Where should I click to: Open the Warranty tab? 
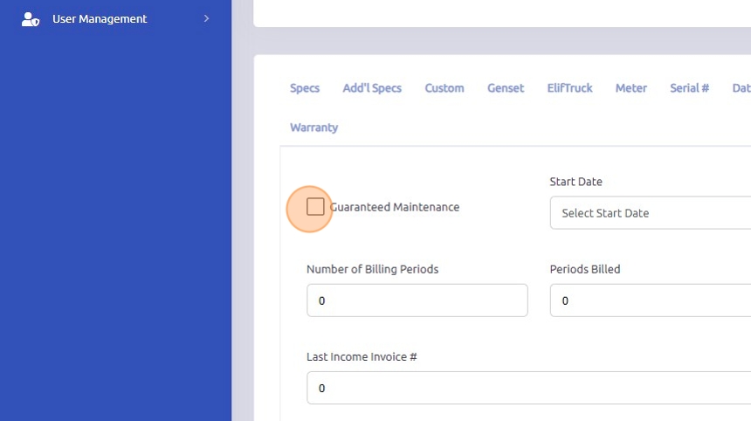(x=313, y=128)
